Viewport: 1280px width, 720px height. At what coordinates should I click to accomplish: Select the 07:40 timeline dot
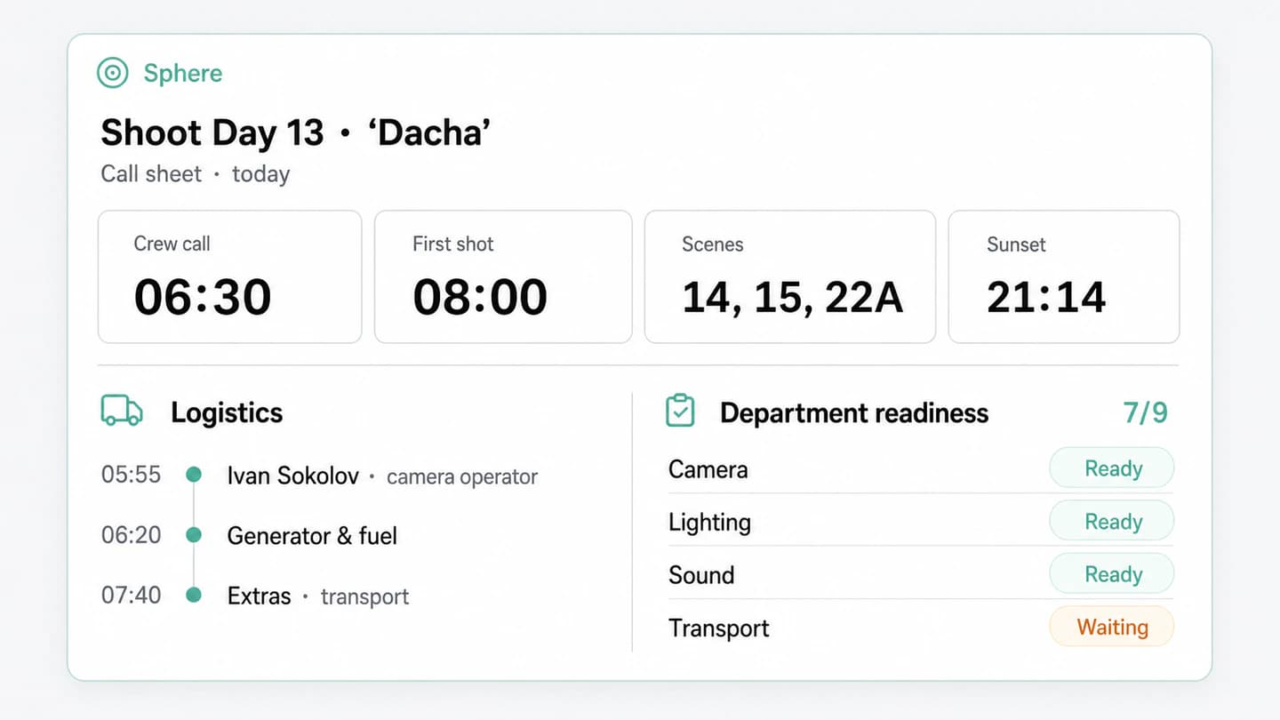click(x=194, y=596)
